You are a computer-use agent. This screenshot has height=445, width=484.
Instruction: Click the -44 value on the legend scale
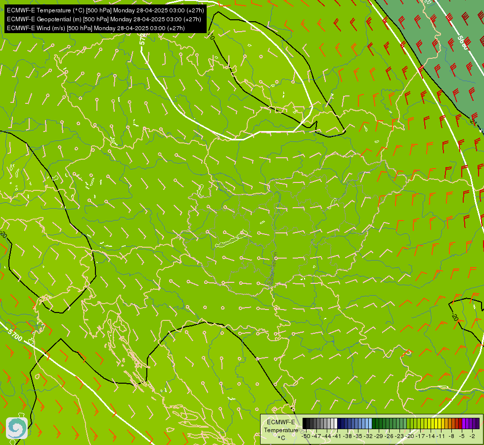tap(327, 436)
